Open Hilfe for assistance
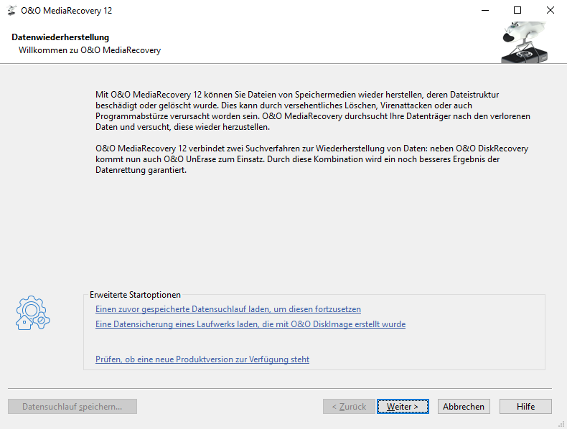Image resolution: width=567 pixels, height=429 pixels. [x=525, y=406]
